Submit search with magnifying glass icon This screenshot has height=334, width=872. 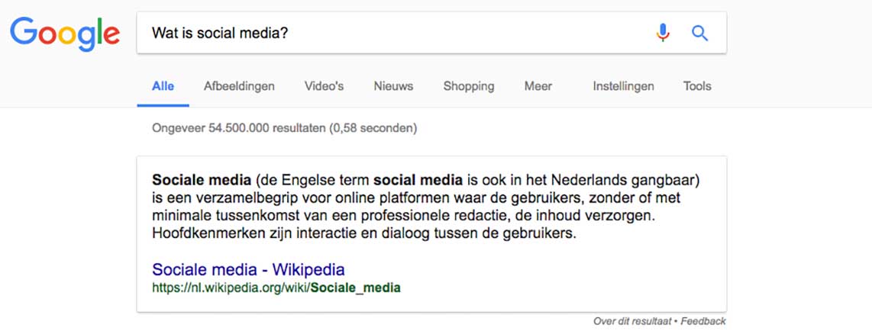(699, 34)
